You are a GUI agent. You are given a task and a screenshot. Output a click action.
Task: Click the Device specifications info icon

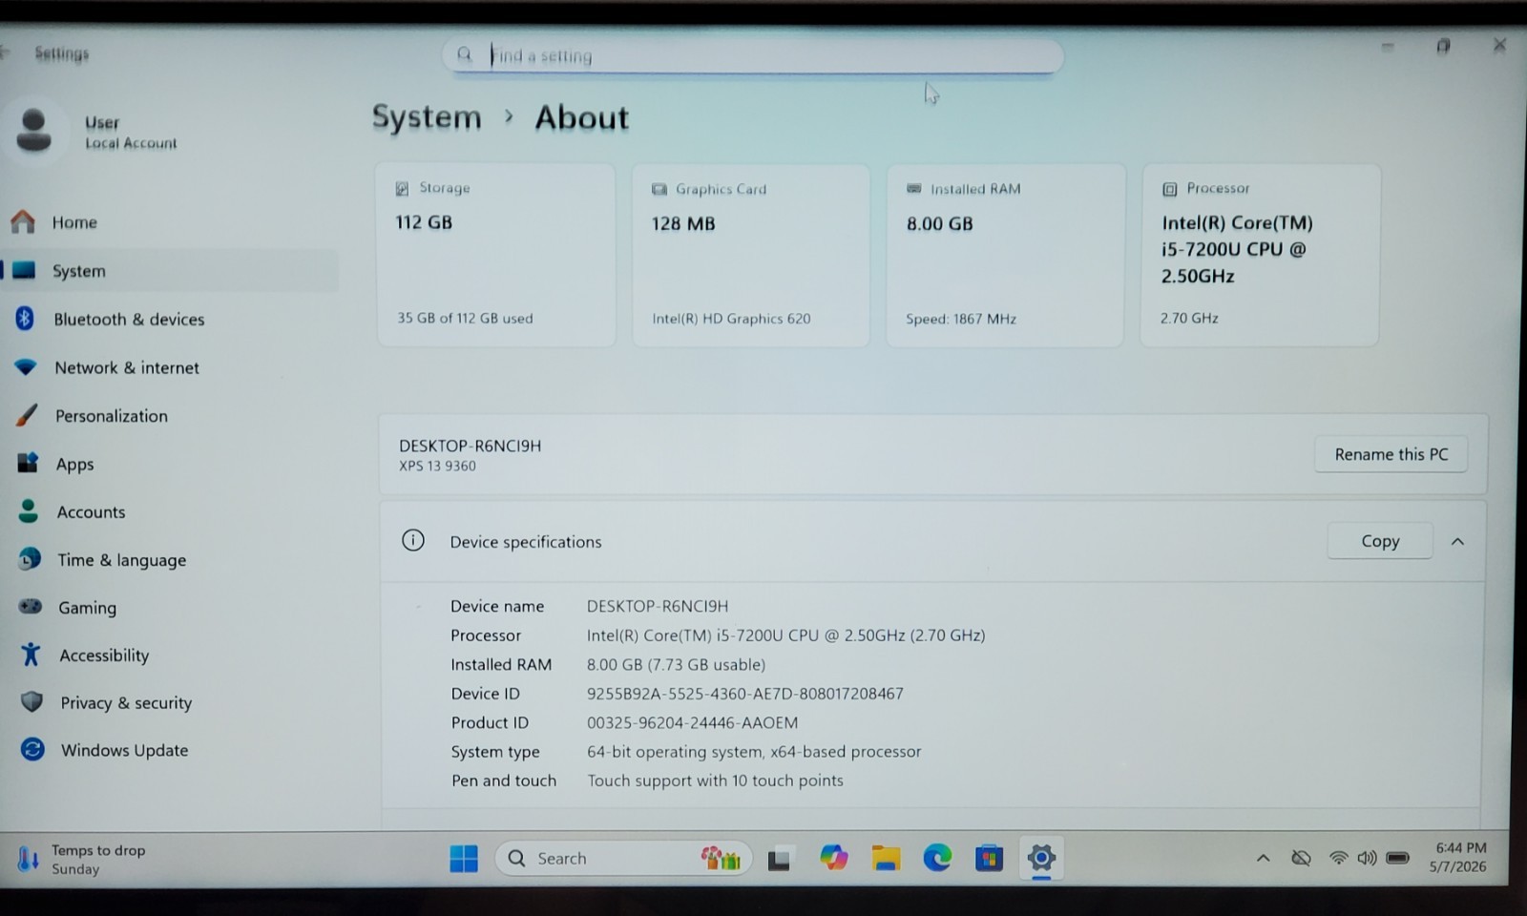pos(413,541)
